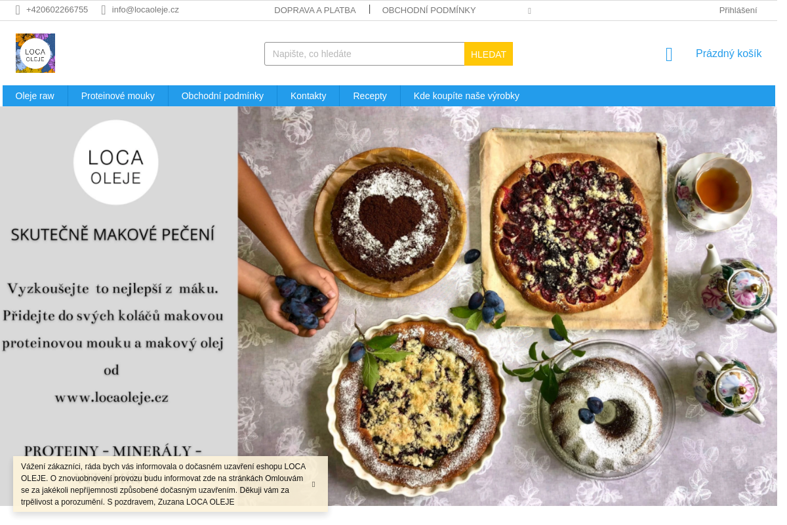Click the small icon right of Obchodní podmínky
Image resolution: width=787 pixels, height=525 pixels.
click(529, 10)
